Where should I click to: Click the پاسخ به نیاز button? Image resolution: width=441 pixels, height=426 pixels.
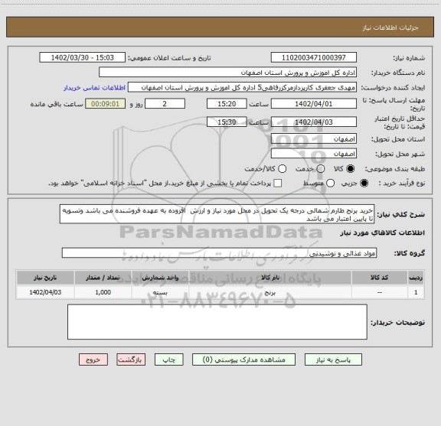(333, 359)
